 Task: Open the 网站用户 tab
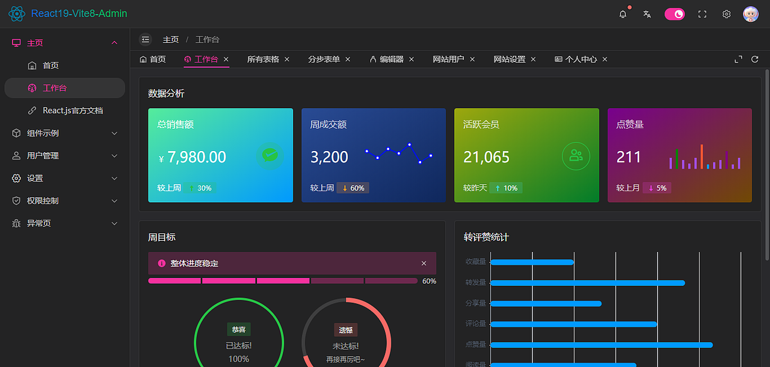[x=448, y=59]
